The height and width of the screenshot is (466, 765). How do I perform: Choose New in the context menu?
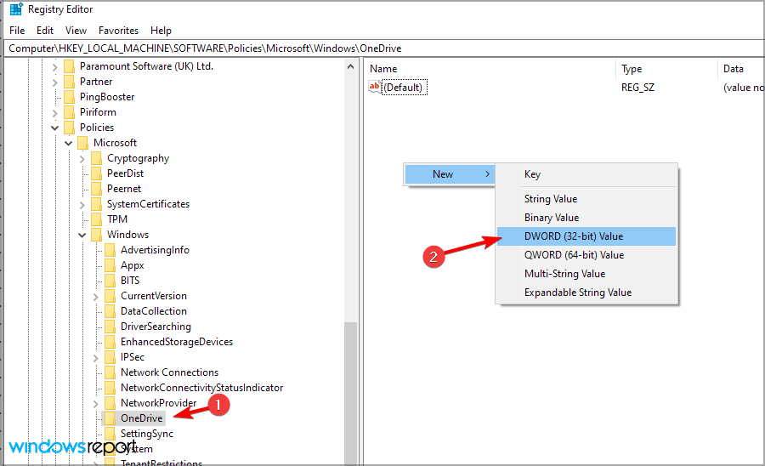tap(450, 174)
